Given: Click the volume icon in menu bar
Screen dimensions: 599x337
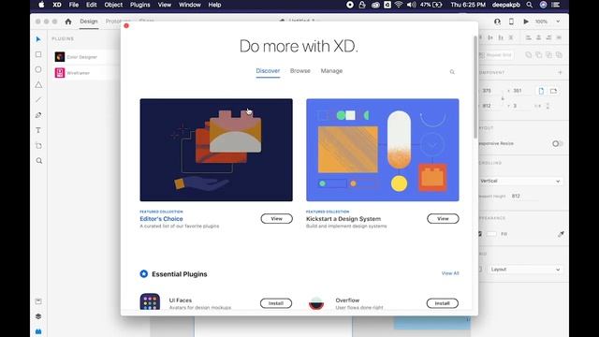Looking at the screenshot, I should coord(412,5).
